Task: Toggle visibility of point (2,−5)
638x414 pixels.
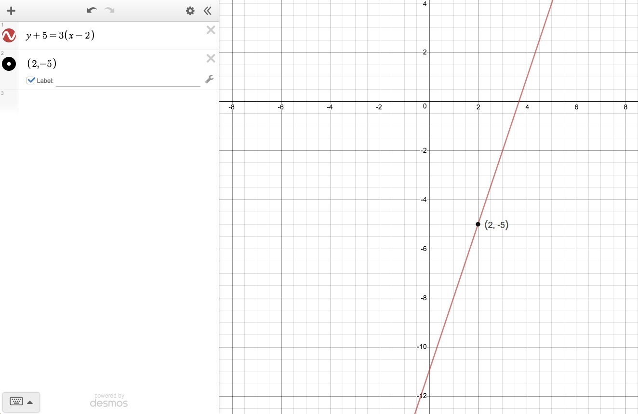Action: tap(9, 64)
